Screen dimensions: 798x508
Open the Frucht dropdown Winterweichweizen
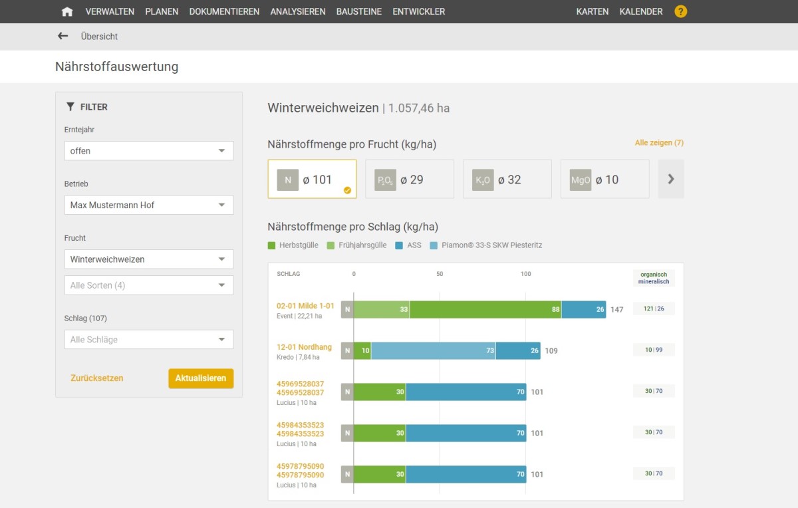[149, 259]
